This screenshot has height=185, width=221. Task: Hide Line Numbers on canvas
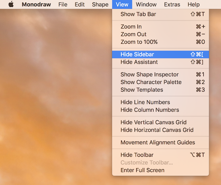click(161, 102)
